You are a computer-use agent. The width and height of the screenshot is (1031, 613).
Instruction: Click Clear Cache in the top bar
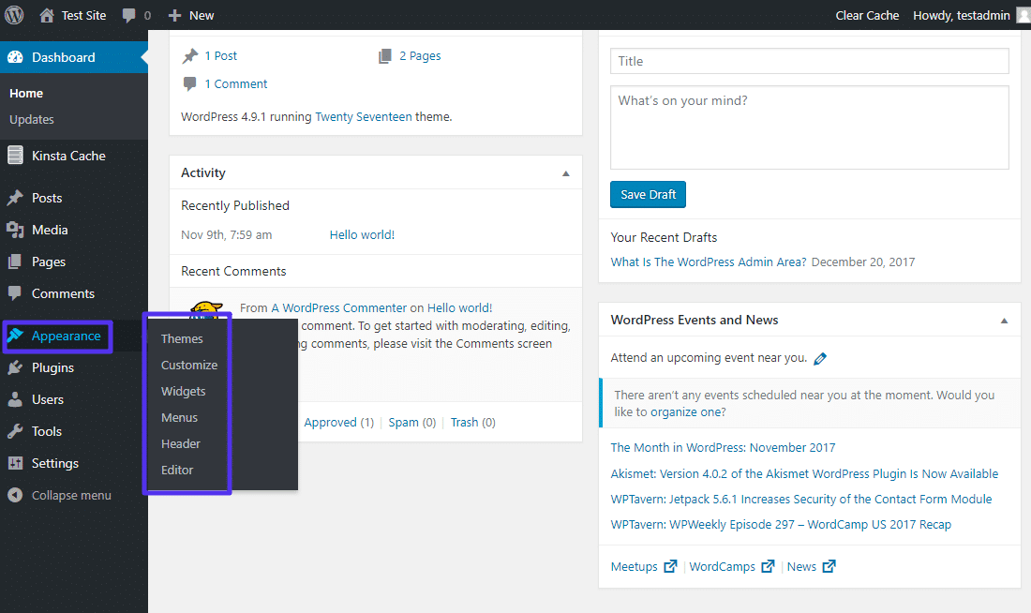(x=867, y=15)
